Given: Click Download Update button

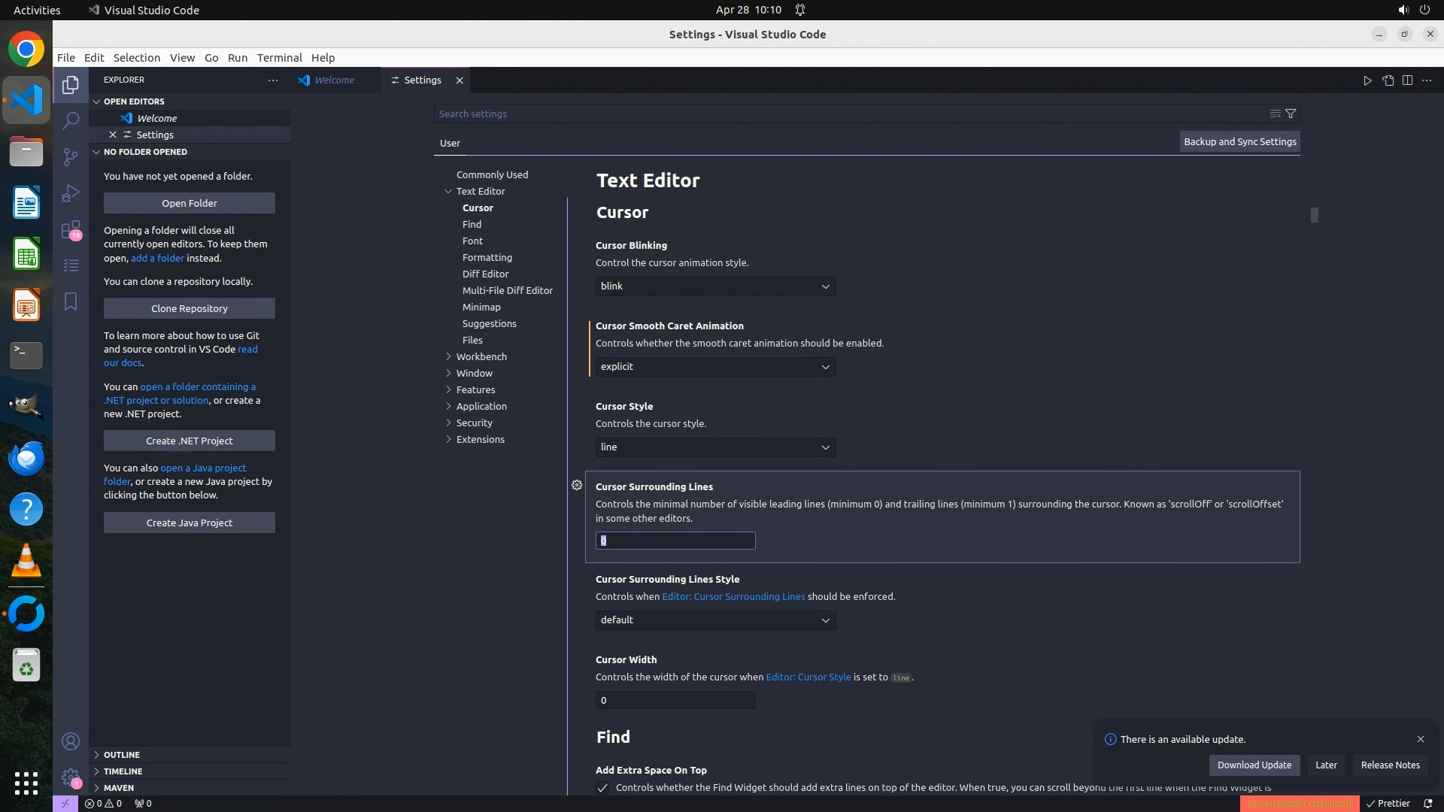Looking at the screenshot, I should 1254,765.
